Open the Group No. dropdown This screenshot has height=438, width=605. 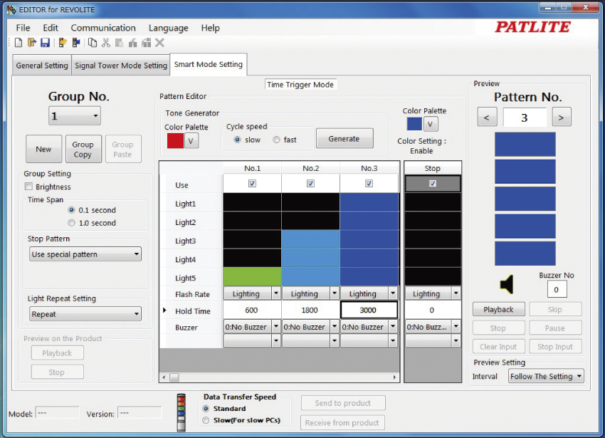pyautogui.click(x=75, y=116)
